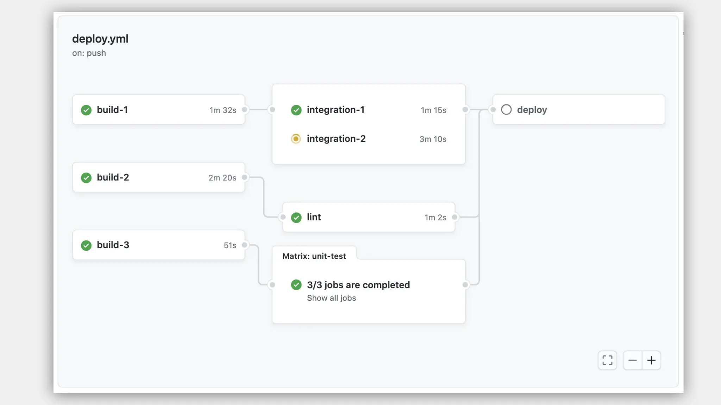Click the build-1 green success checkmark icon

tap(86, 110)
